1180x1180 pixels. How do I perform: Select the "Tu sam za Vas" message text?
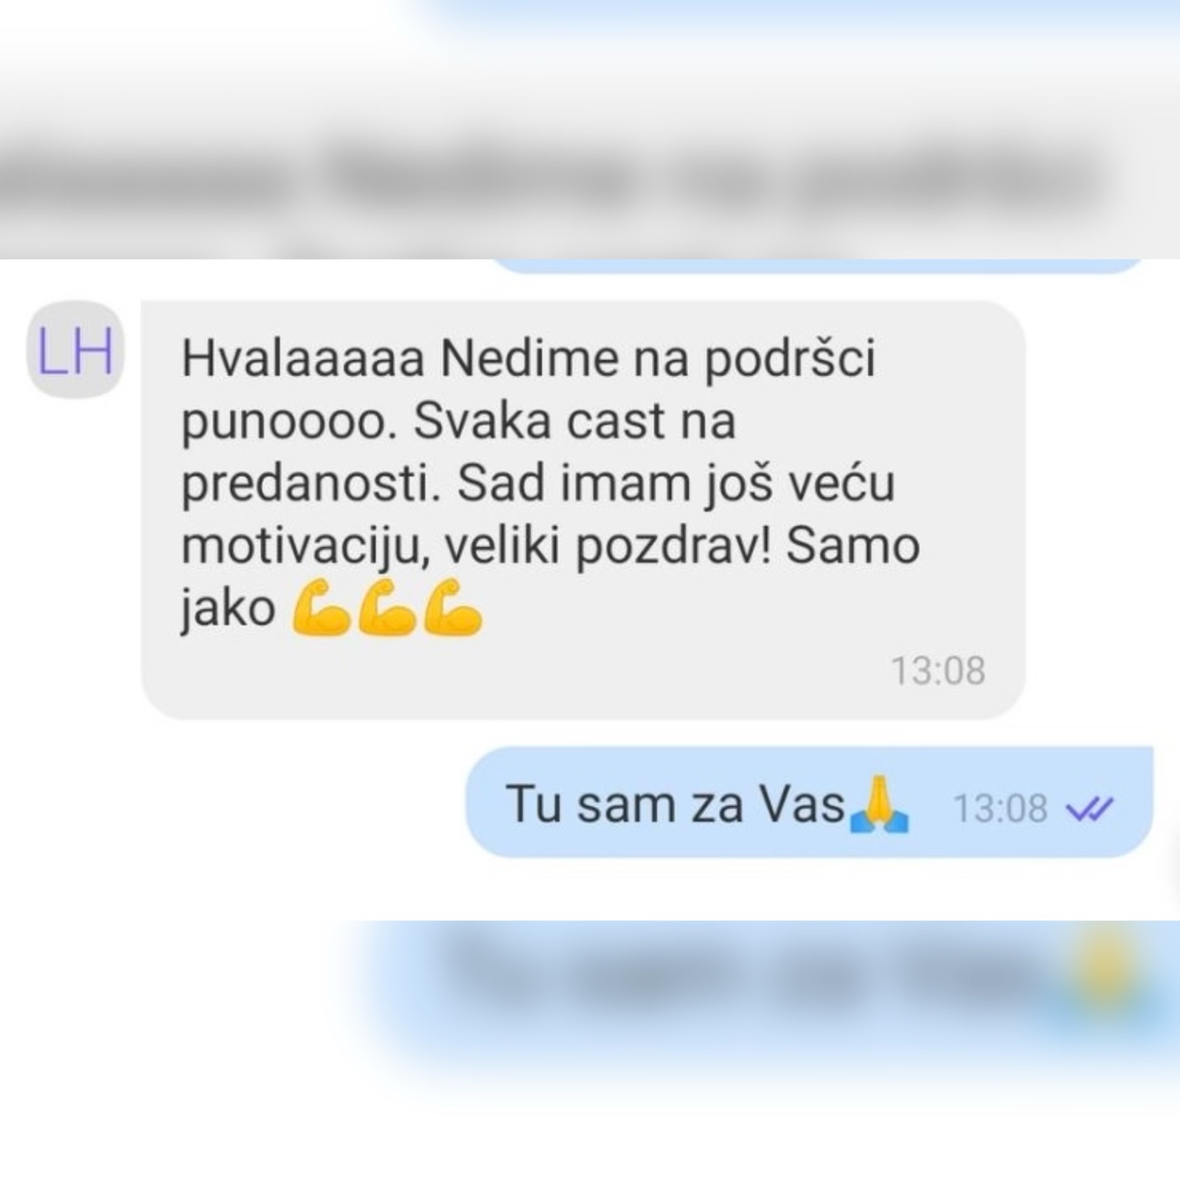pyautogui.click(x=675, y=804)
